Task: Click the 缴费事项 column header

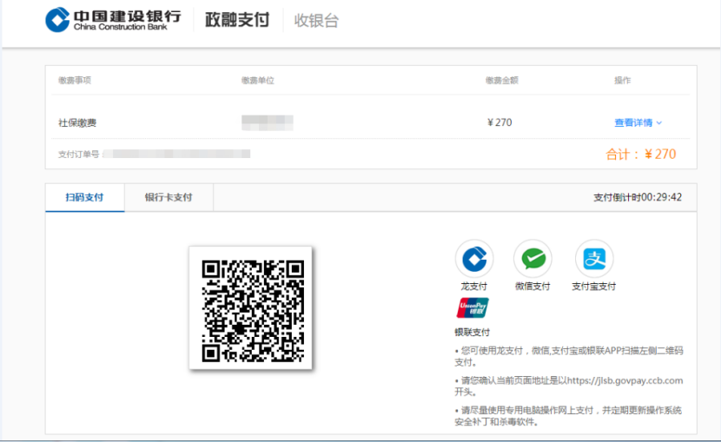Action: 75,81
